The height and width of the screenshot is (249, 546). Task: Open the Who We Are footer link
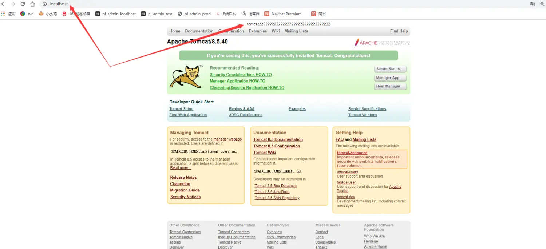pyautogui.click(x=374, y=236)
